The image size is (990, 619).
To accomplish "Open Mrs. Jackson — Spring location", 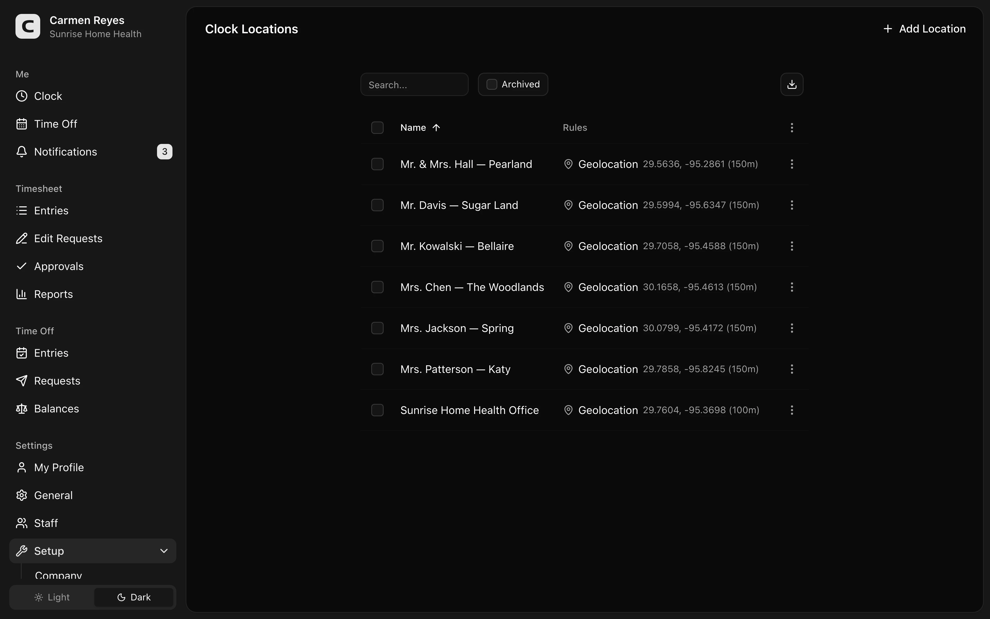I will [x=457, y=328].
